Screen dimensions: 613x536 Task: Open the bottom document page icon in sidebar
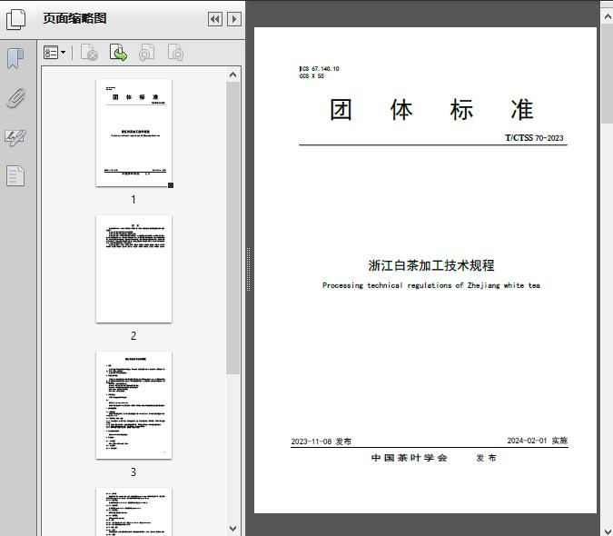pos(15,175)
